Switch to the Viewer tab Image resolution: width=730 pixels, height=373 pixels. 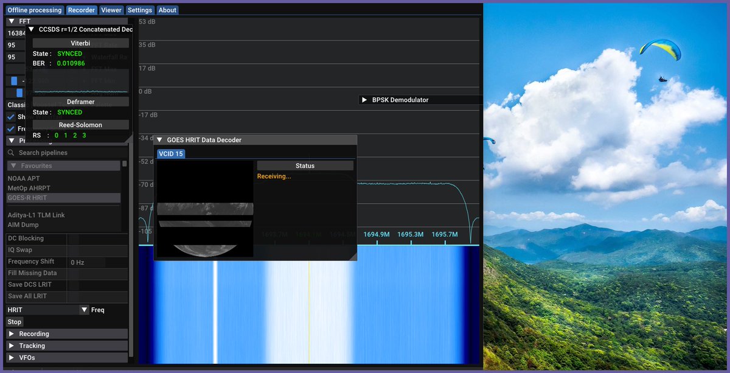[111, 10]
